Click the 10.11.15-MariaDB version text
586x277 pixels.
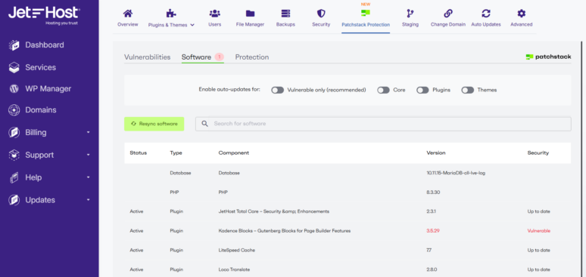456,173
